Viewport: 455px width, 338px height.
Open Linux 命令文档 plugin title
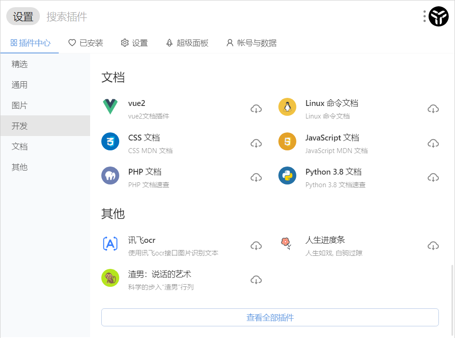(x=332, y=103)
